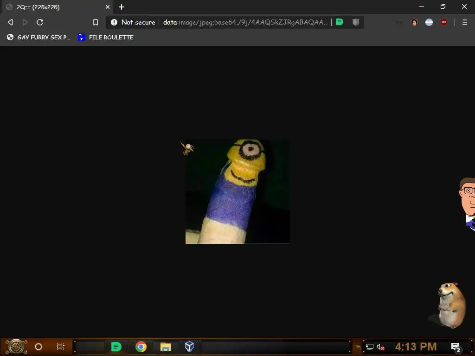Open the ornate steampunk Start button
Screen dimensions: 475x356
16,347
